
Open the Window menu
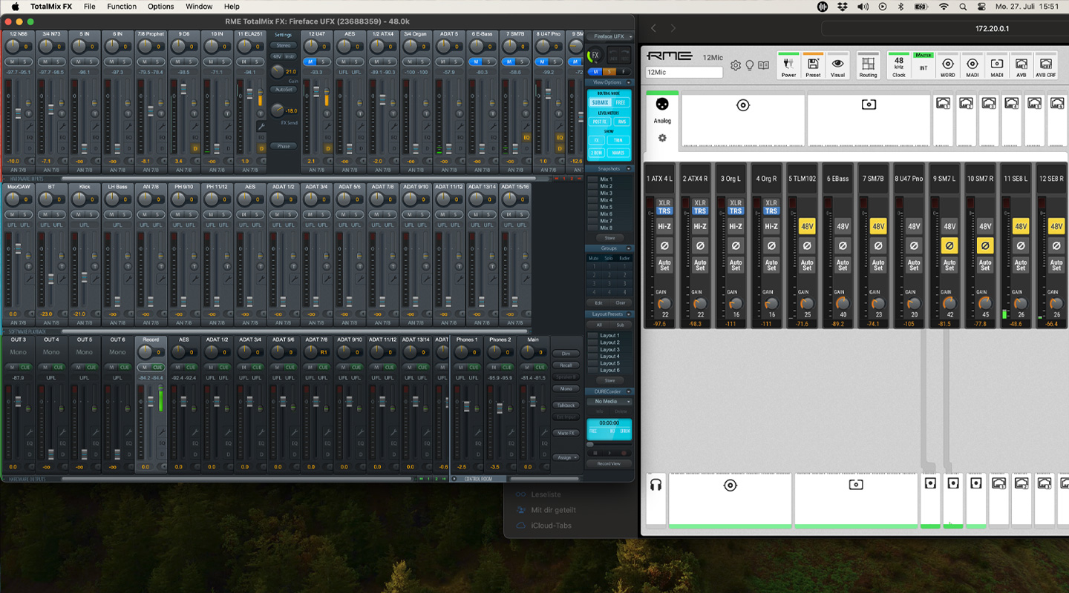point(199,7)
